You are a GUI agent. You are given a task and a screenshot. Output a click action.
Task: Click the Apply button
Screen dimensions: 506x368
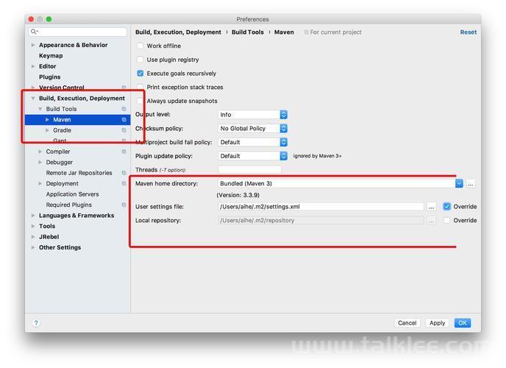coord(438,323)
